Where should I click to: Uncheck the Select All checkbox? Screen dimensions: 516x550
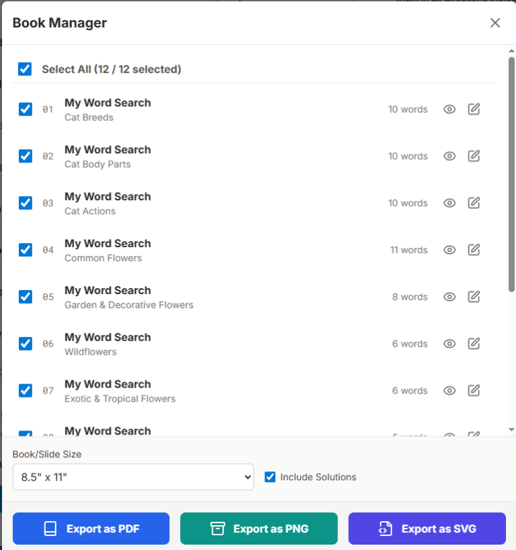click(x=25, y=69)
